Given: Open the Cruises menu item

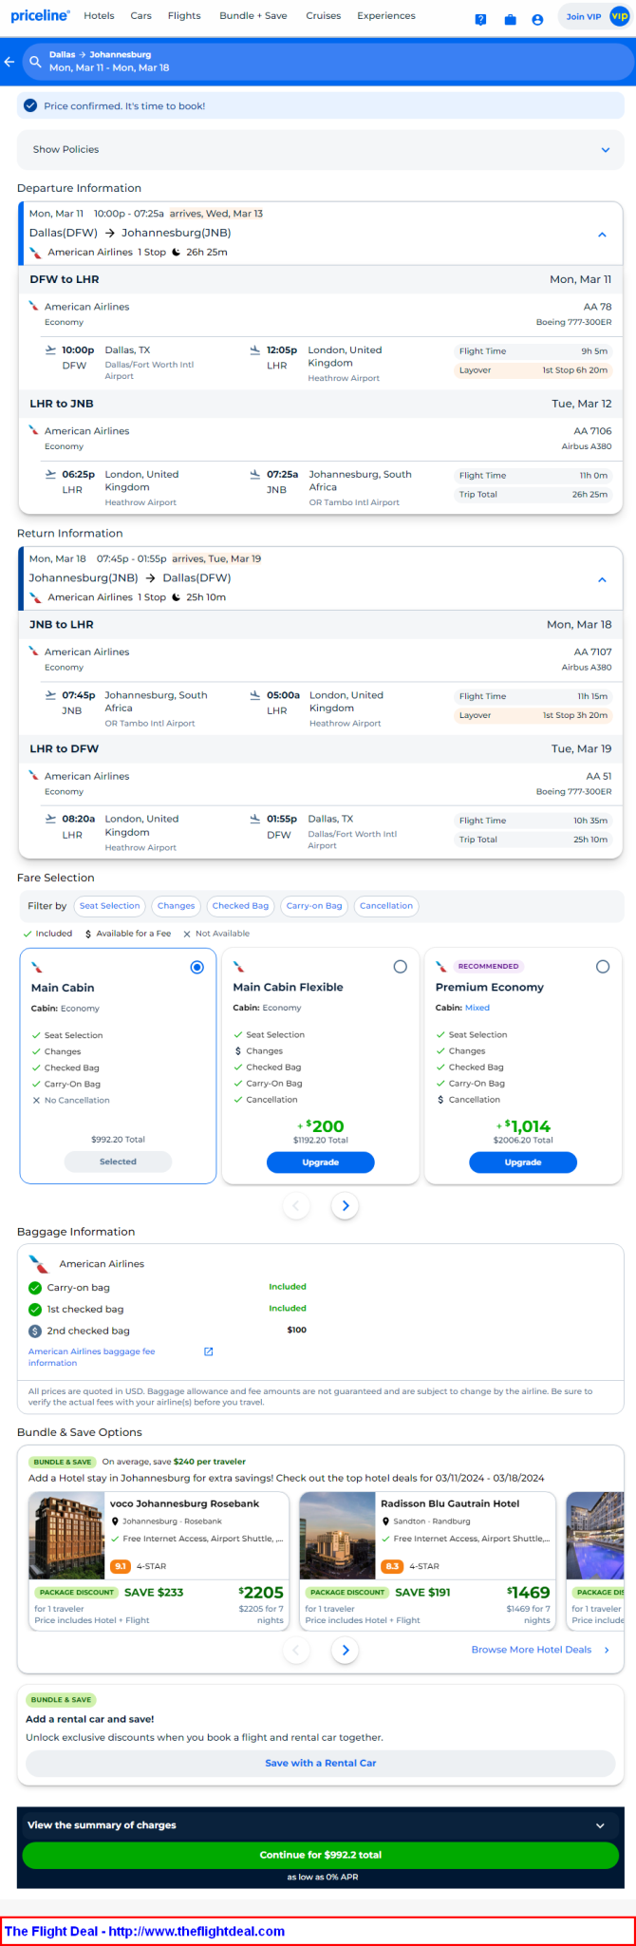Looking at the screenshot, I should coord(324,16).
